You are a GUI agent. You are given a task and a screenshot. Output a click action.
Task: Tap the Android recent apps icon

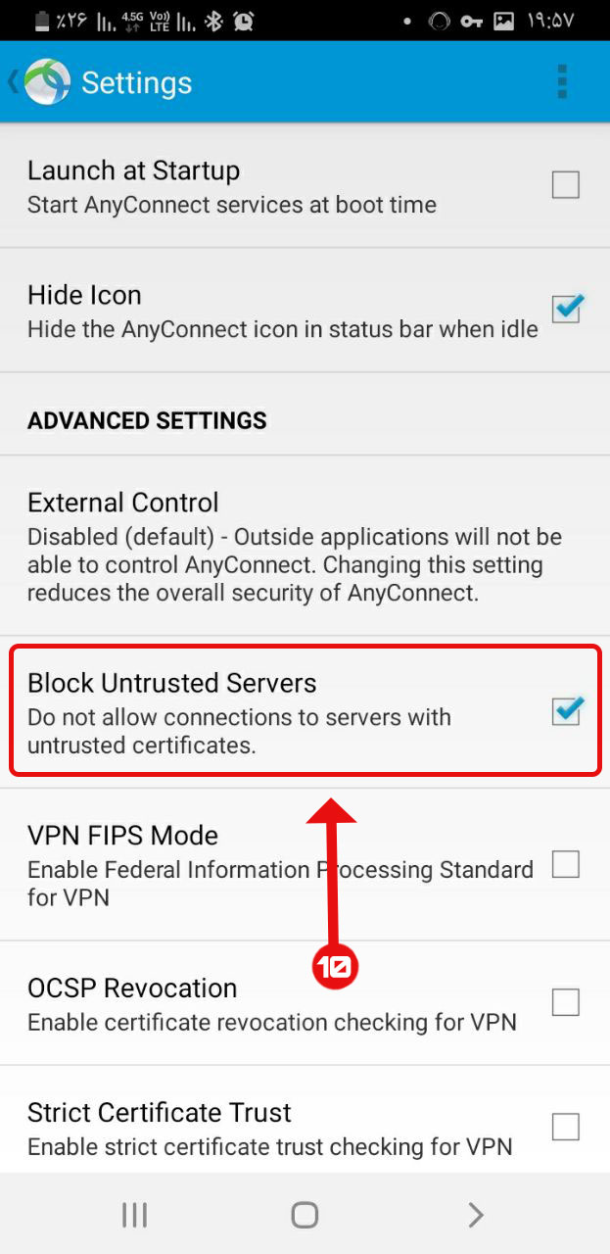coord(134,1215)
